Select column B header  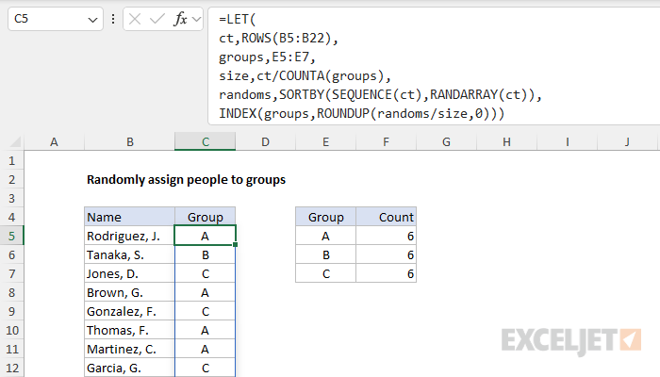coord(130,141)
